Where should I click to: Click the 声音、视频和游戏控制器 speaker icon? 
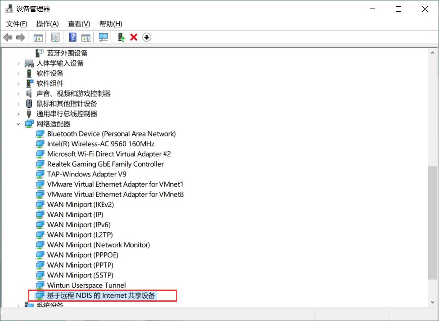[29, 93]
